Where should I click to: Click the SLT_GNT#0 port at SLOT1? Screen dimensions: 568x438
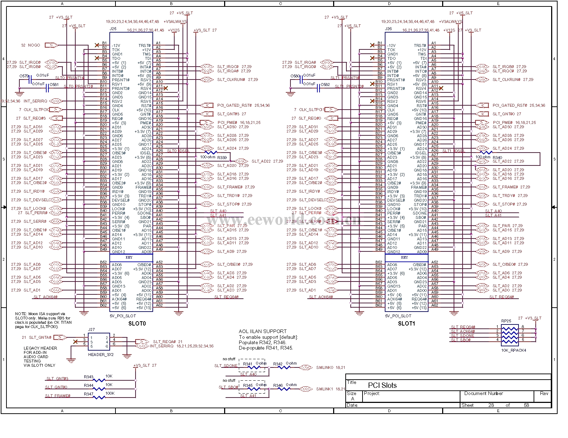click(482, 114)
